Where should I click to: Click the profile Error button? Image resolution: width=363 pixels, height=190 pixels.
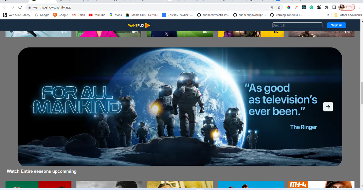(x=347, y=7)
